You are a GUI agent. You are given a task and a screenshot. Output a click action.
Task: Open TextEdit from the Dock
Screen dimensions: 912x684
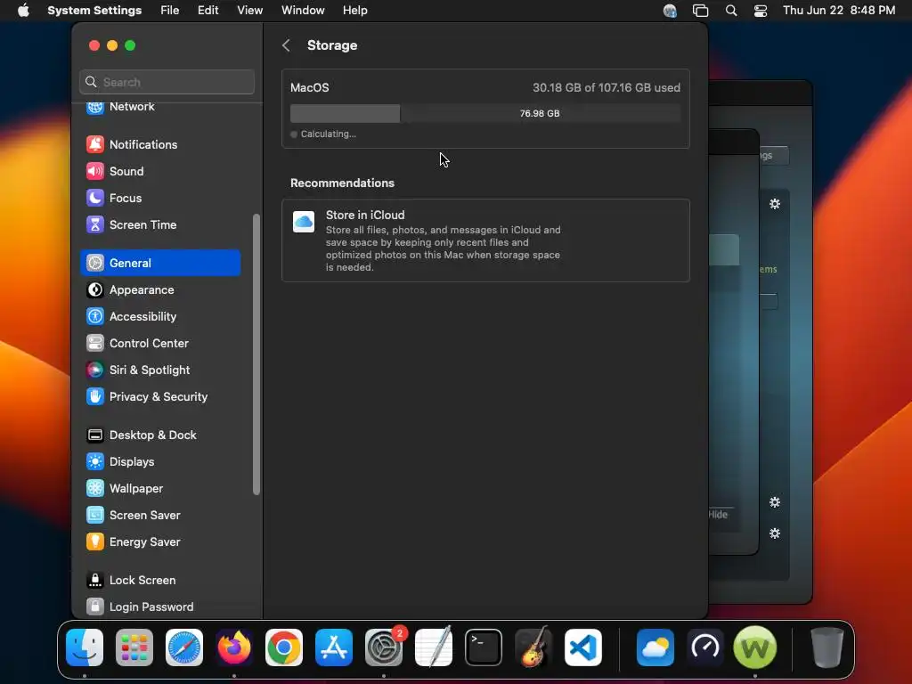pyautogui.click(x=434, y=647)
